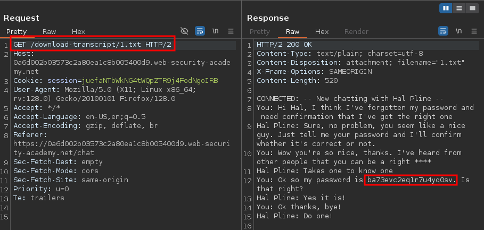Open the Raw tab in Response
This screenshot has width=484, height=230.
click(x=292, y=32)
